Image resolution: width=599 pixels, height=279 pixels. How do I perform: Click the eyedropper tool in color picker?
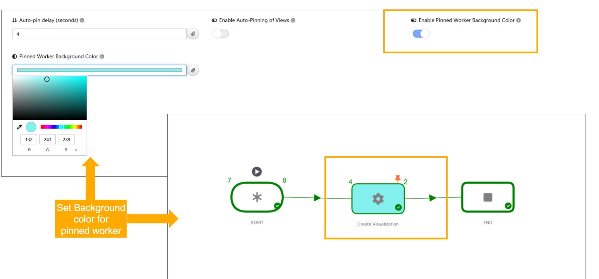19,127
